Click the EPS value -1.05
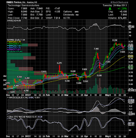This screenshot has height=138, width=136. [x=57, y=12]
